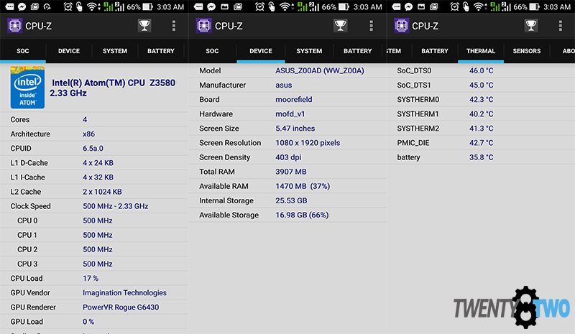Tap Manufacturer value asus
The image size is (575, 334).
coord(284,85)
